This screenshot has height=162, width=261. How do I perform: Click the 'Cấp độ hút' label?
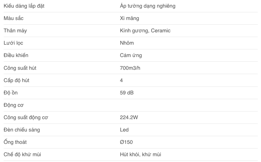(16, 80)
